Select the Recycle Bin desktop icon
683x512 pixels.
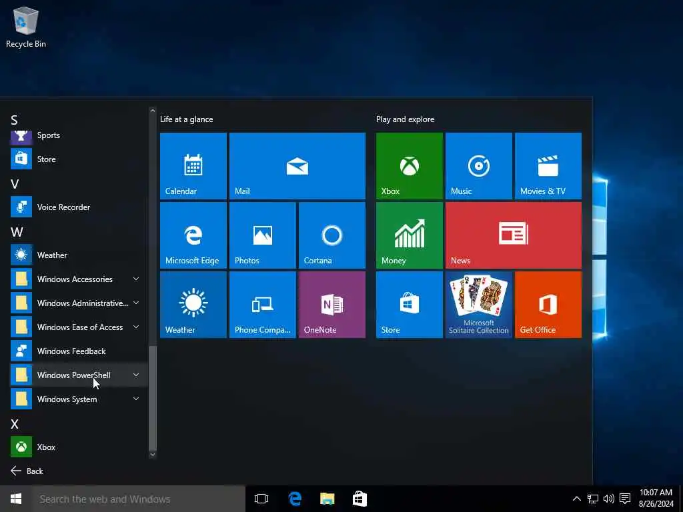[x=26, y=27]
